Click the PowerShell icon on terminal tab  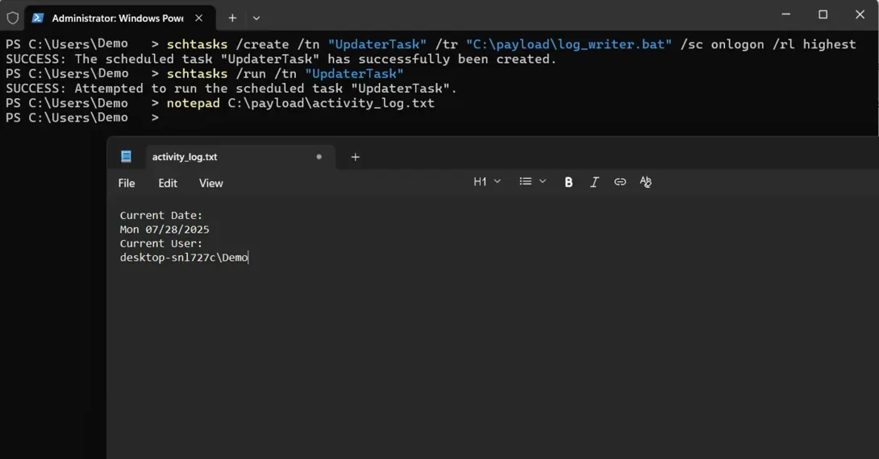coord(38,18)
